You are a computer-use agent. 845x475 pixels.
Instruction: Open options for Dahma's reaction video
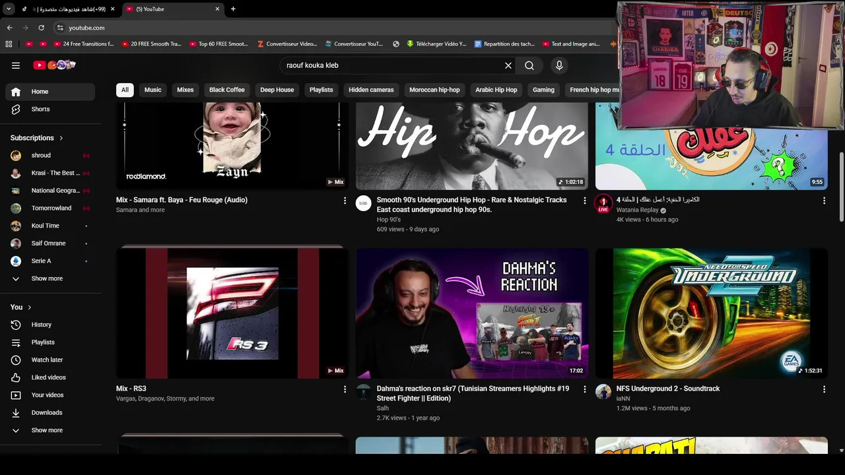pos(584,389)
